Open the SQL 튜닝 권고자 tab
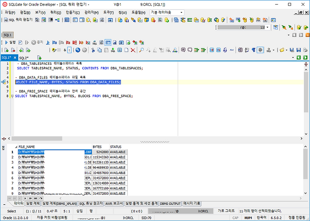Viewport: 310px width, 221px height. pos(91,203)
